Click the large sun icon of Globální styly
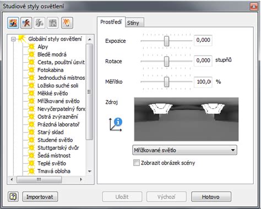261x209 pixels. click(22, 38)
